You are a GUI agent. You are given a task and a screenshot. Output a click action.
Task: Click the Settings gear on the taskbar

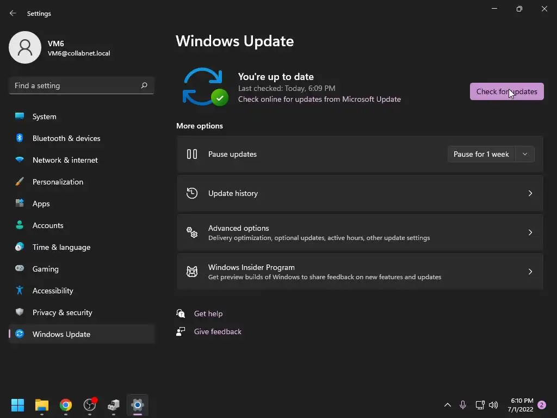[138, 405]
